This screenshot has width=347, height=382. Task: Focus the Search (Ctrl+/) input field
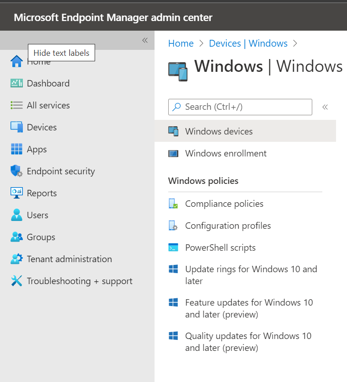click(x=240, y=107)
